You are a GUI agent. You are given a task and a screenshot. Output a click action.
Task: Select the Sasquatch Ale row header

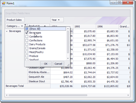click(x=39, y=77)
